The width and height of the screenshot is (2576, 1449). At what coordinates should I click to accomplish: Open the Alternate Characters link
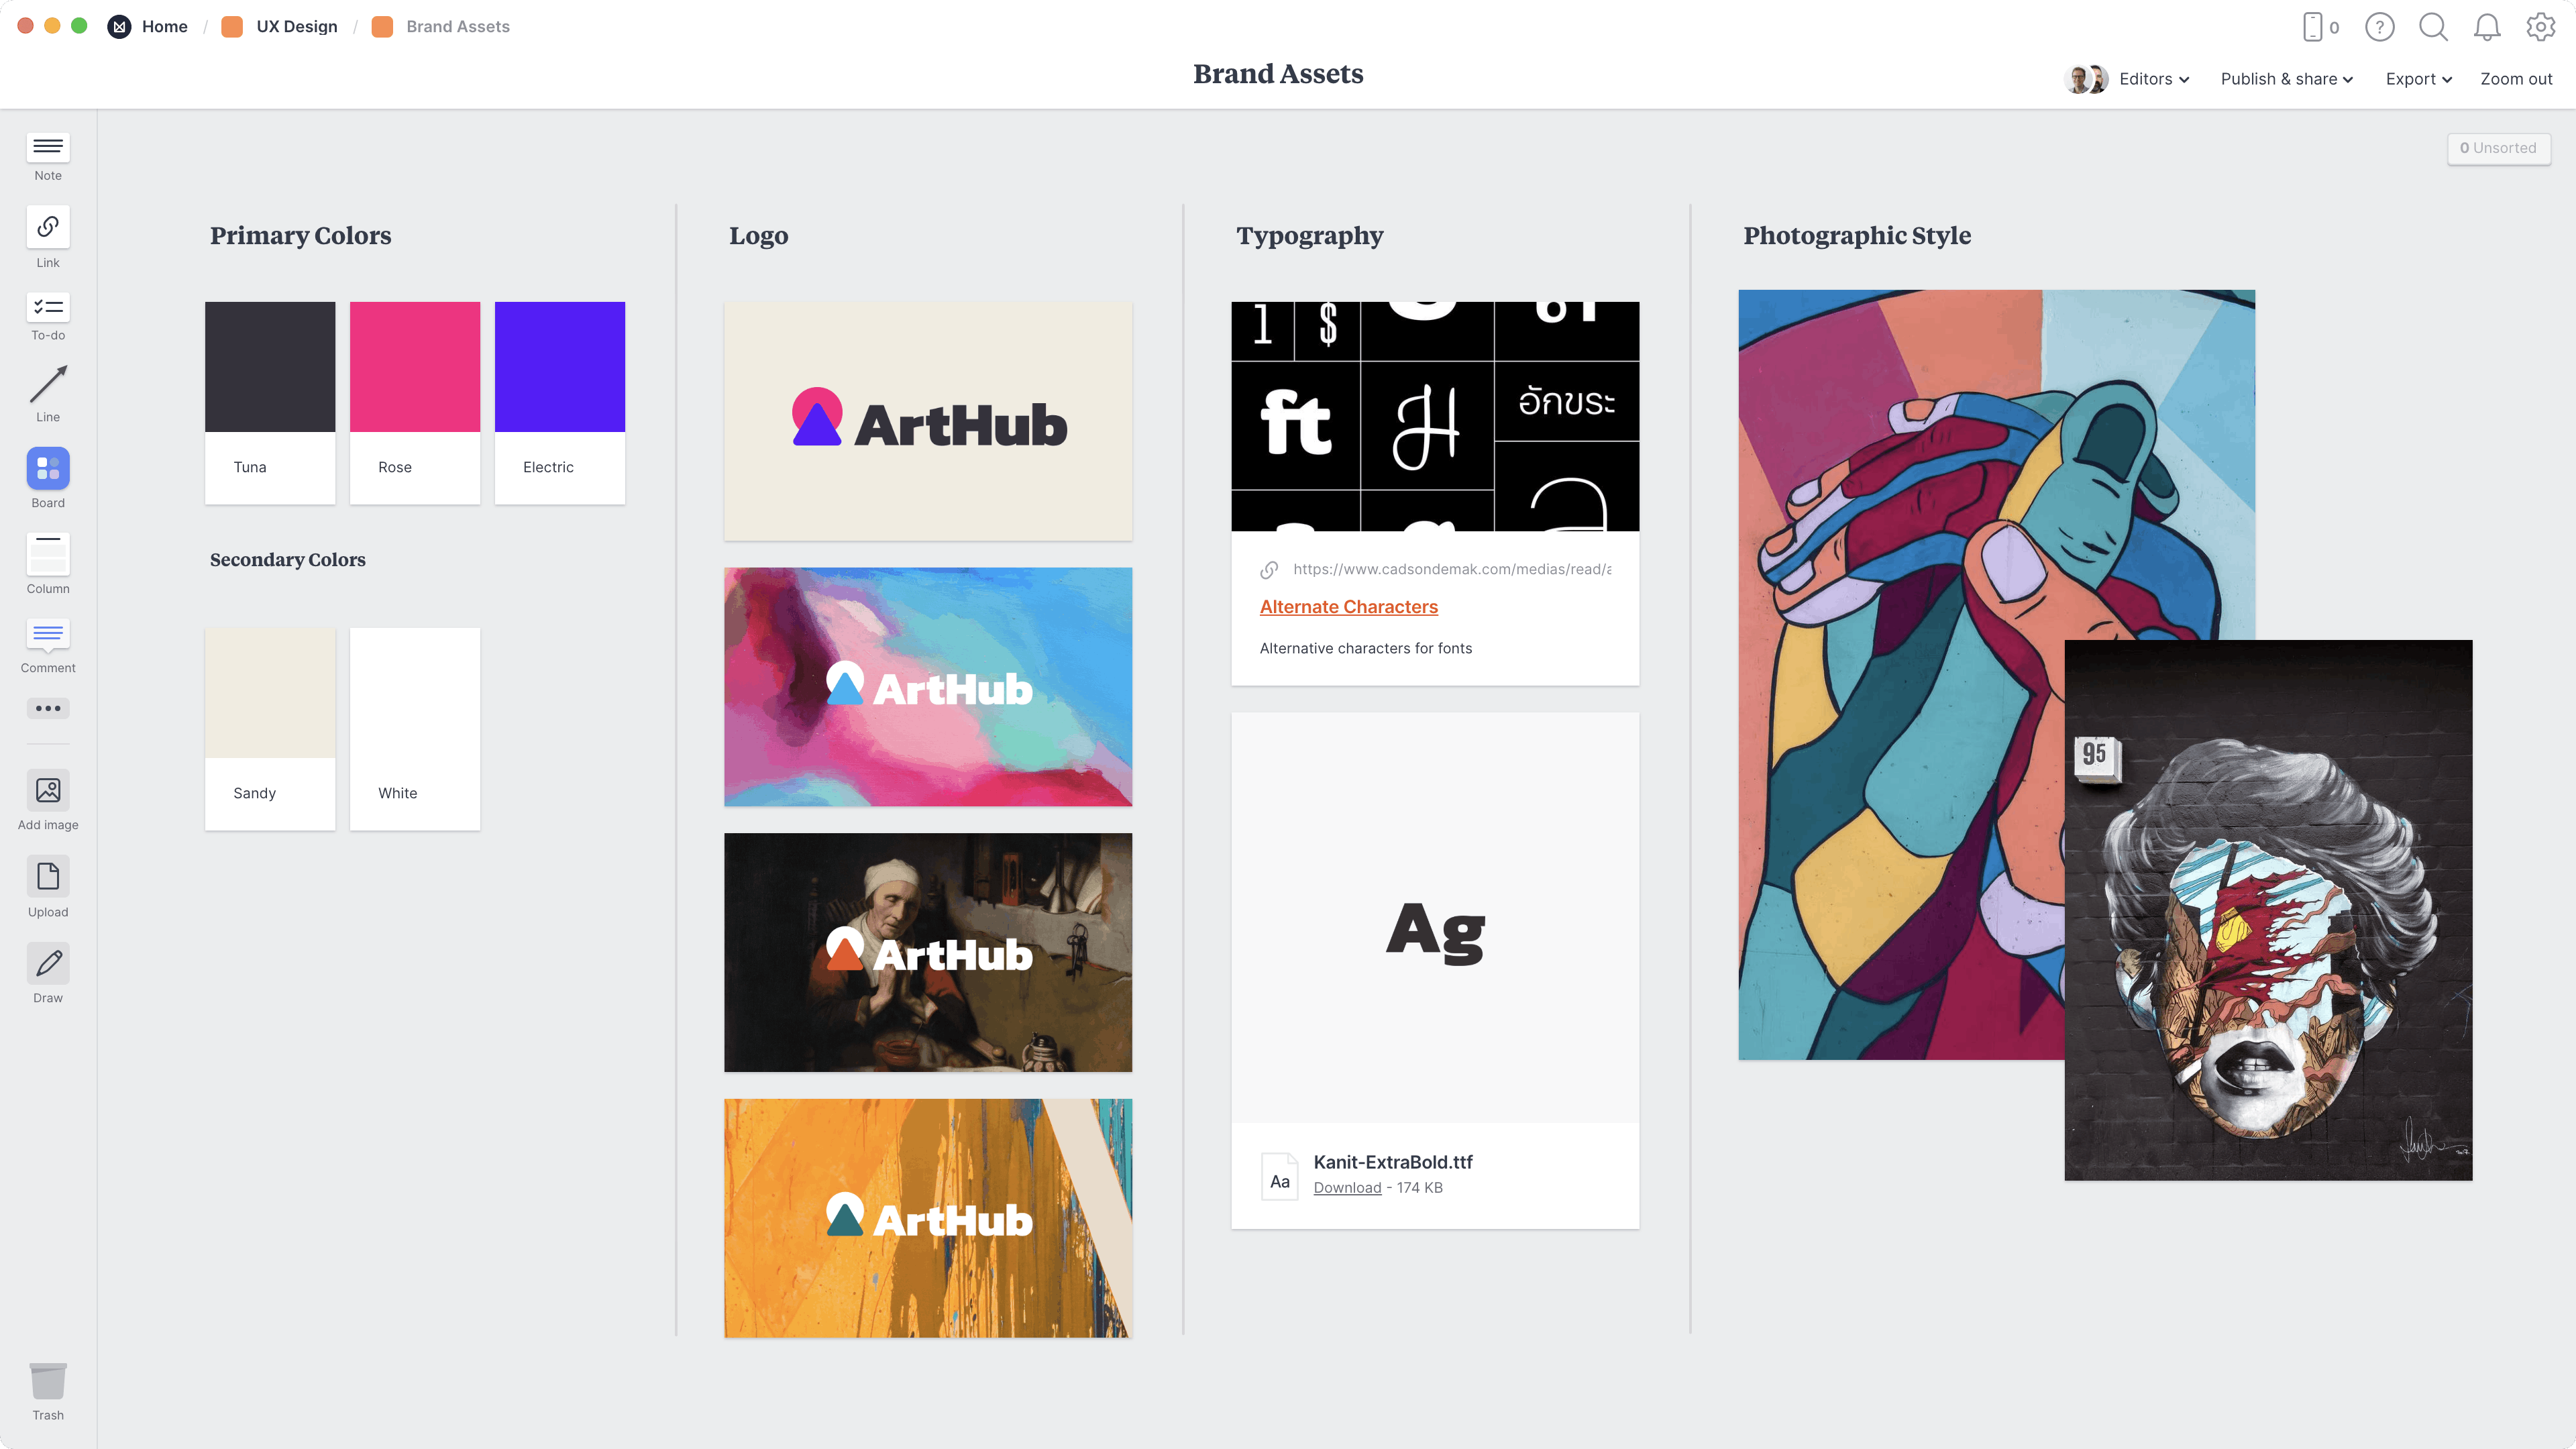(x=1348, y=606)
